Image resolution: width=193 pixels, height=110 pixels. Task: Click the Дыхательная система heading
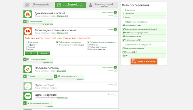pos(50,13)
